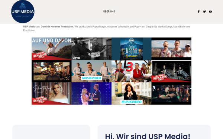The width and height of the screenshot is (223, 139).
Task: Open the 'Auf und Davon' video thumbnail
Action: pos(52,49)
